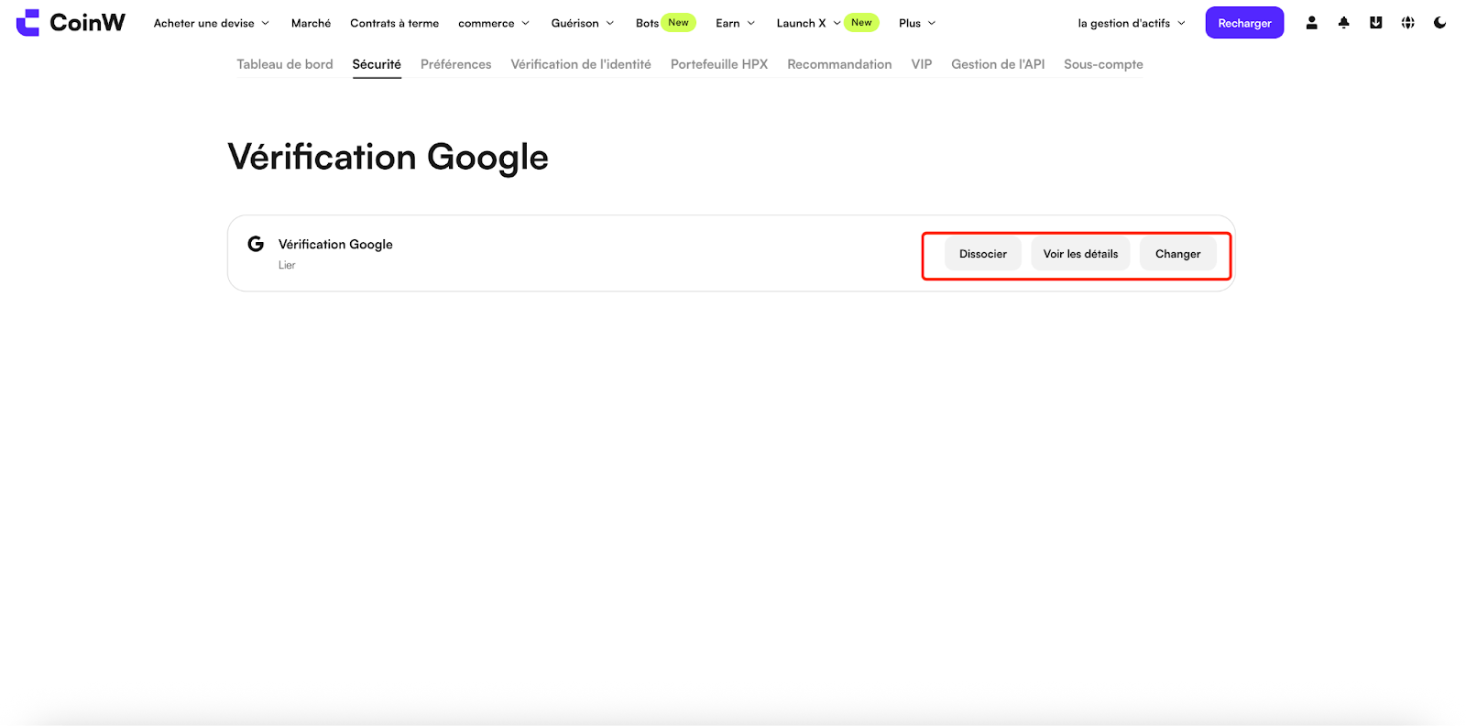Switch to Tableau de bord tab
The image size is (1466, 726).
pos(285,64)
